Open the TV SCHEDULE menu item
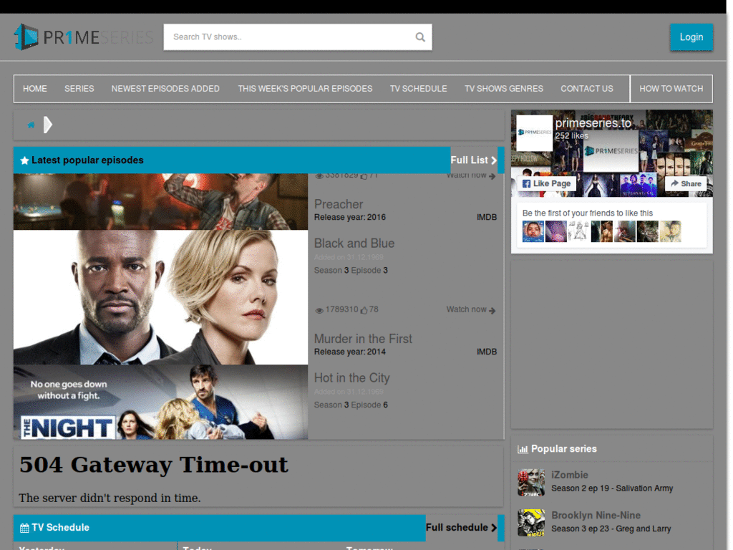Image resolution: width=733 pixels, height=550 pixels. click(418, 89)
